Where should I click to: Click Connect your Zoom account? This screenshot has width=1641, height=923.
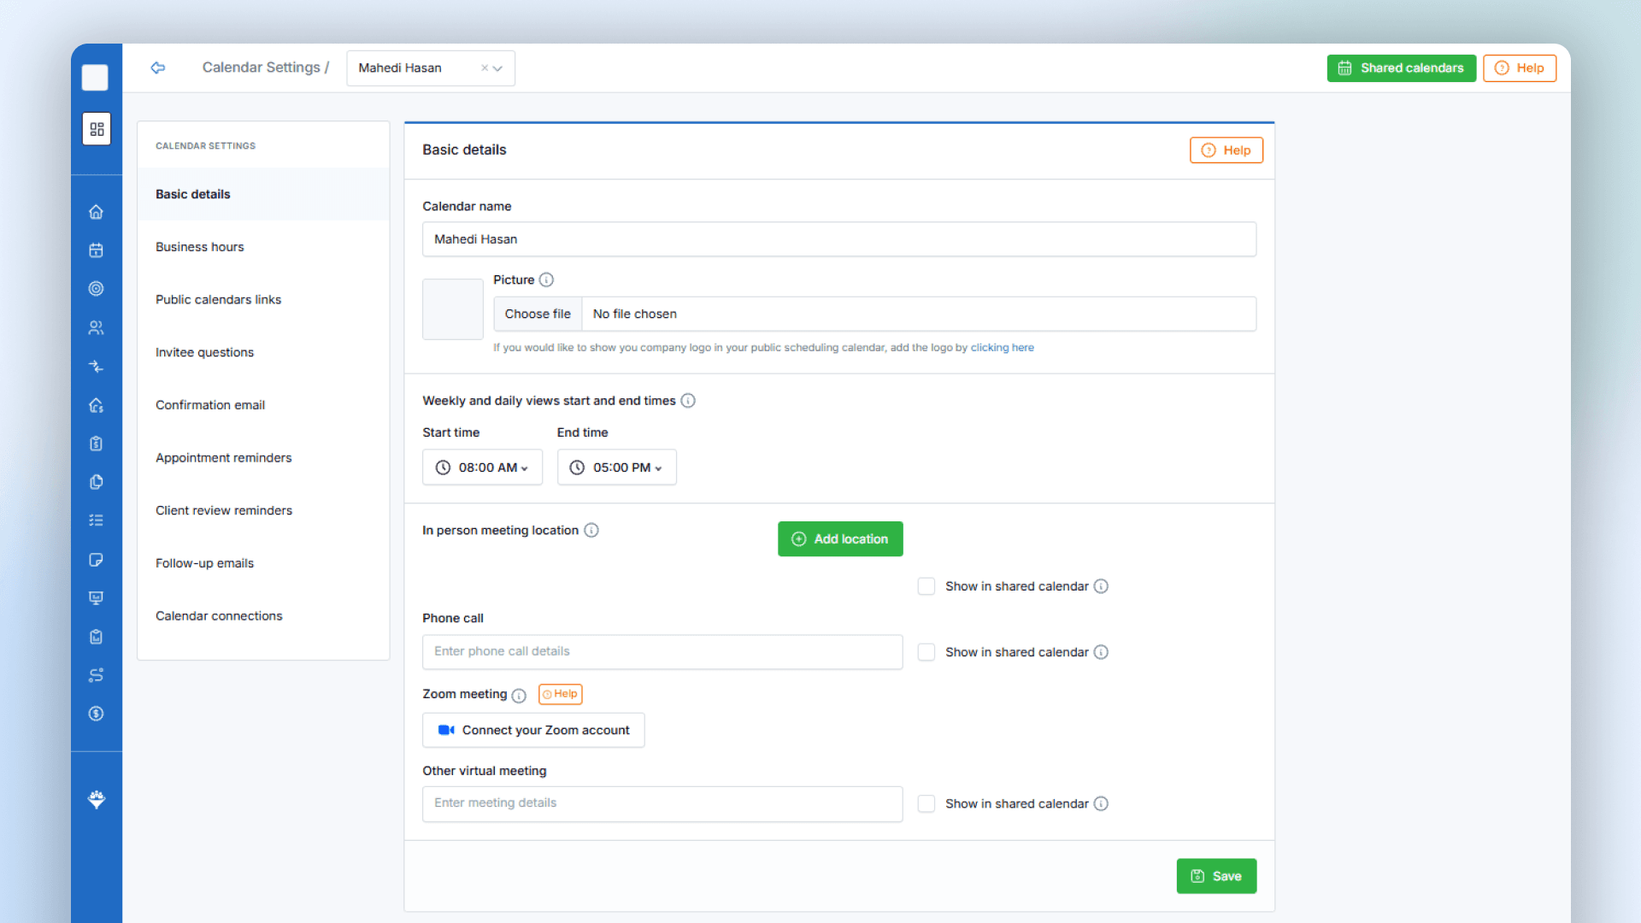pyautogui.click(x=533, y=730)
